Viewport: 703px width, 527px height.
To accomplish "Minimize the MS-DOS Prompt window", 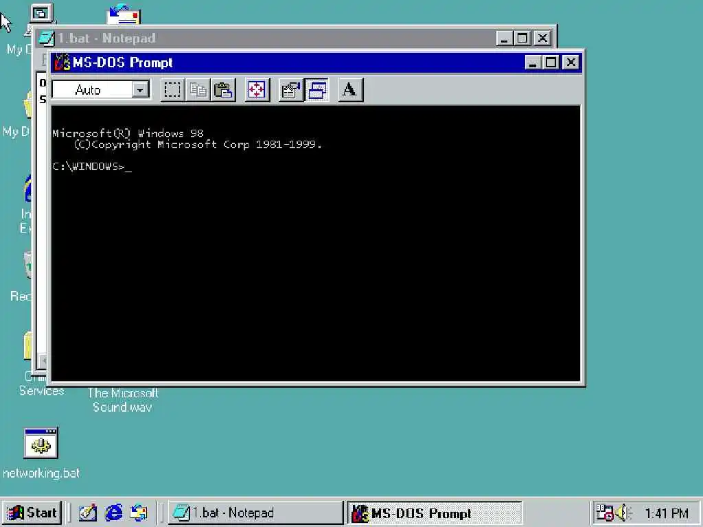I will pyautogui.click(x=533, y=62).
